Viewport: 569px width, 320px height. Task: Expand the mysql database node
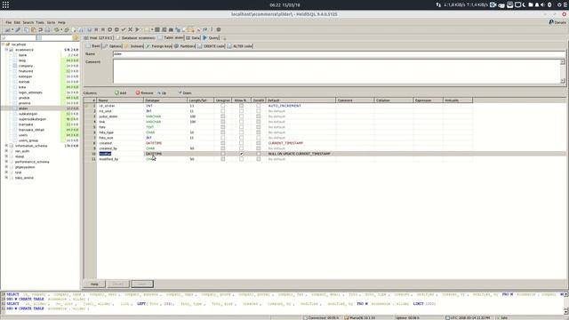coord(6,156)
